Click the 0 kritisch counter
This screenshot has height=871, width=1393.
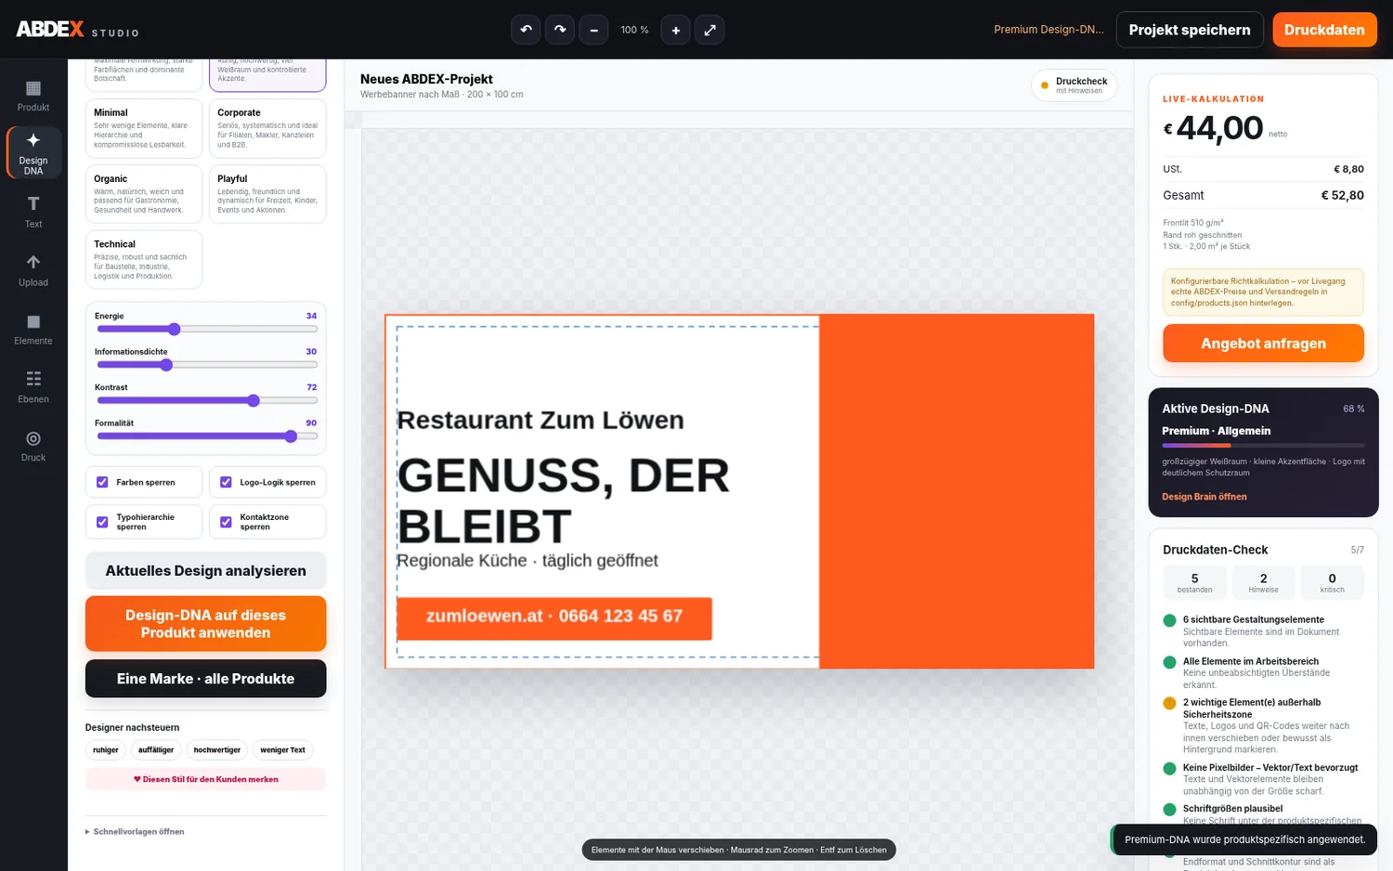click(x=1332, y=582)
